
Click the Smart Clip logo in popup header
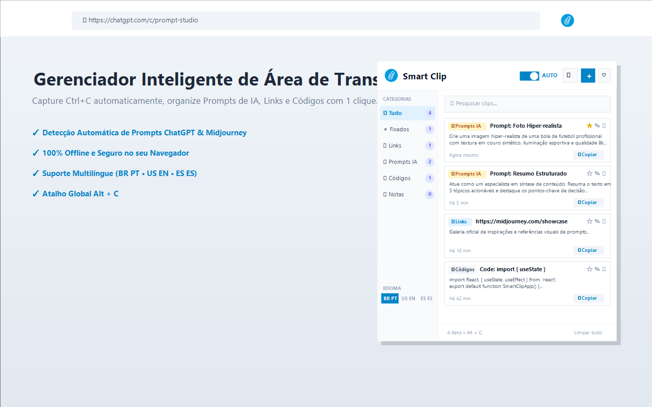(x=391, y=75)
